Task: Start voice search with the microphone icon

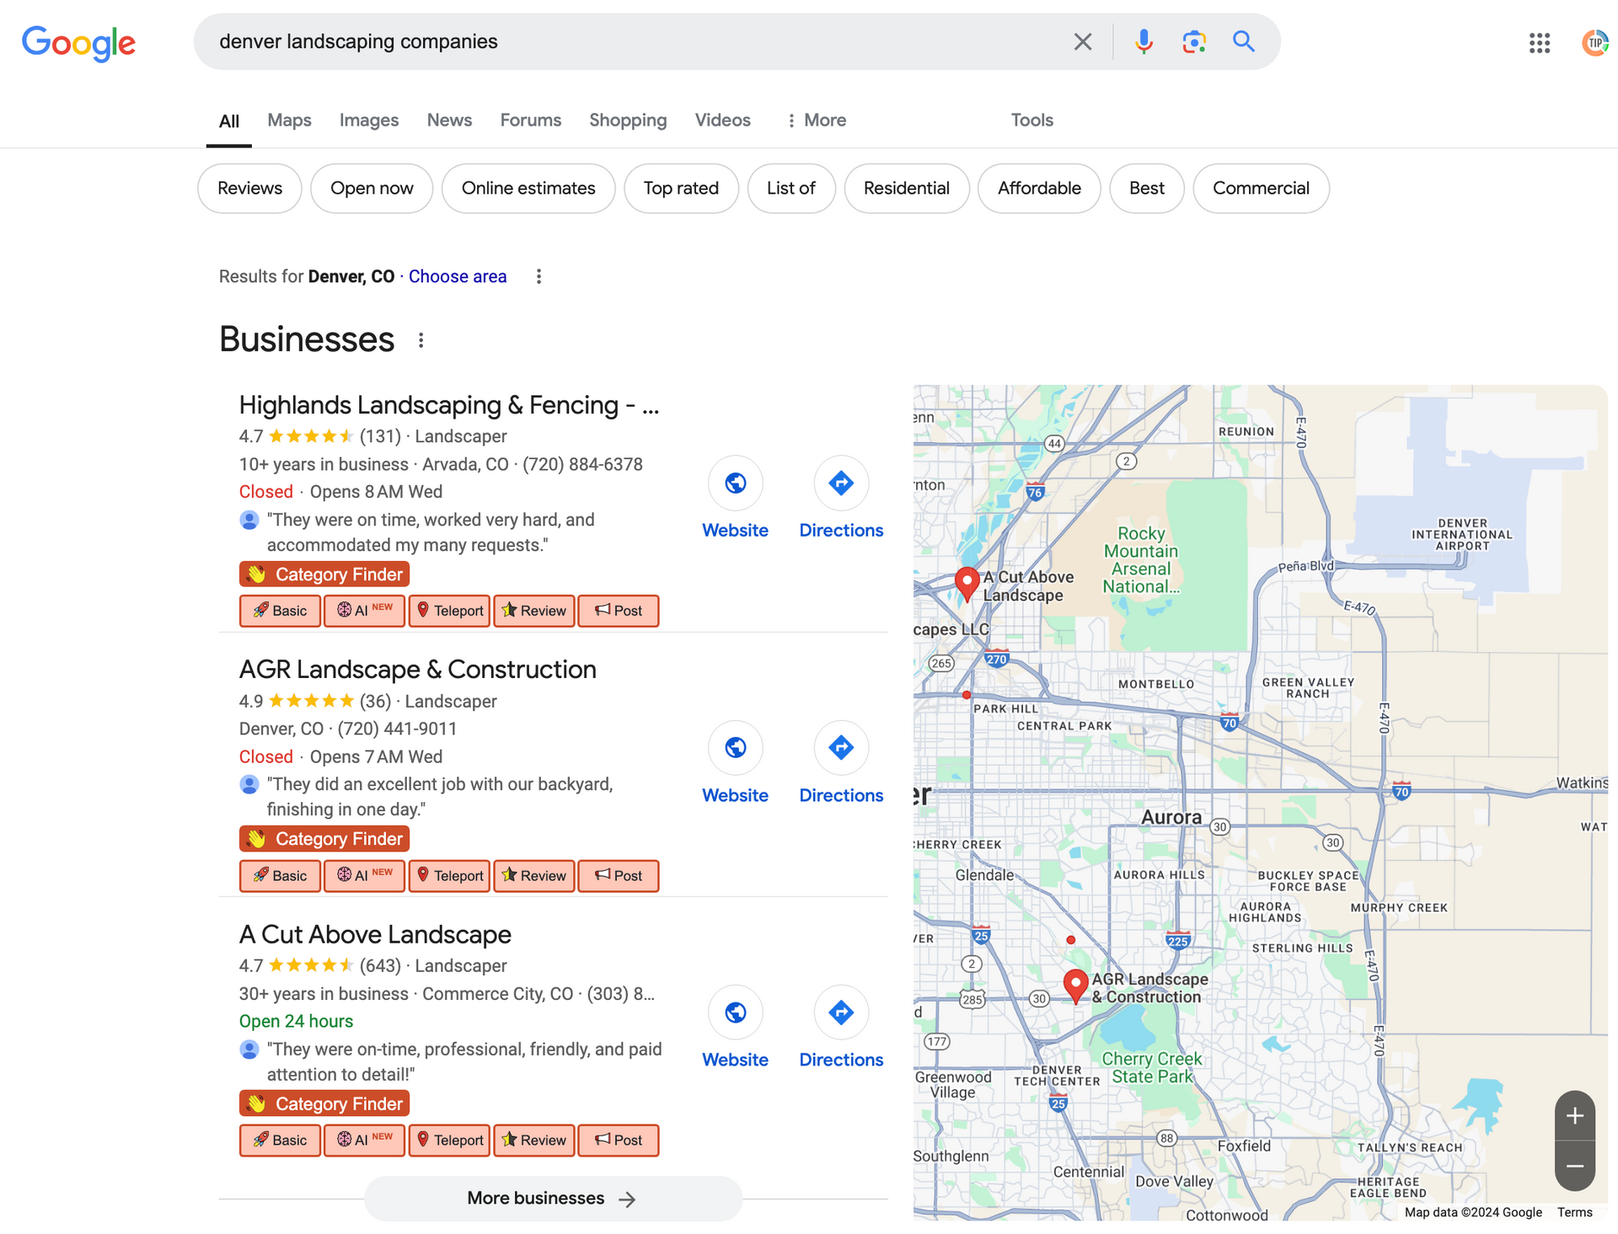Action: [1144, 41]
